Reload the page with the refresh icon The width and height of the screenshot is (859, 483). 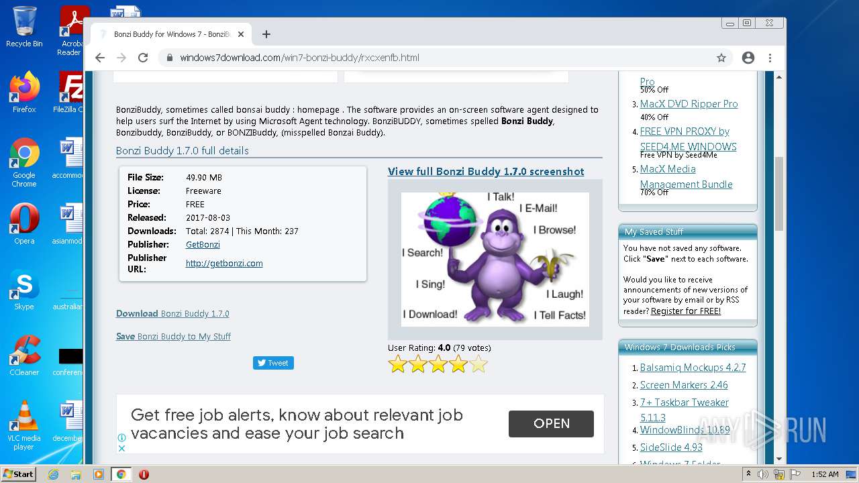(143, 58)
